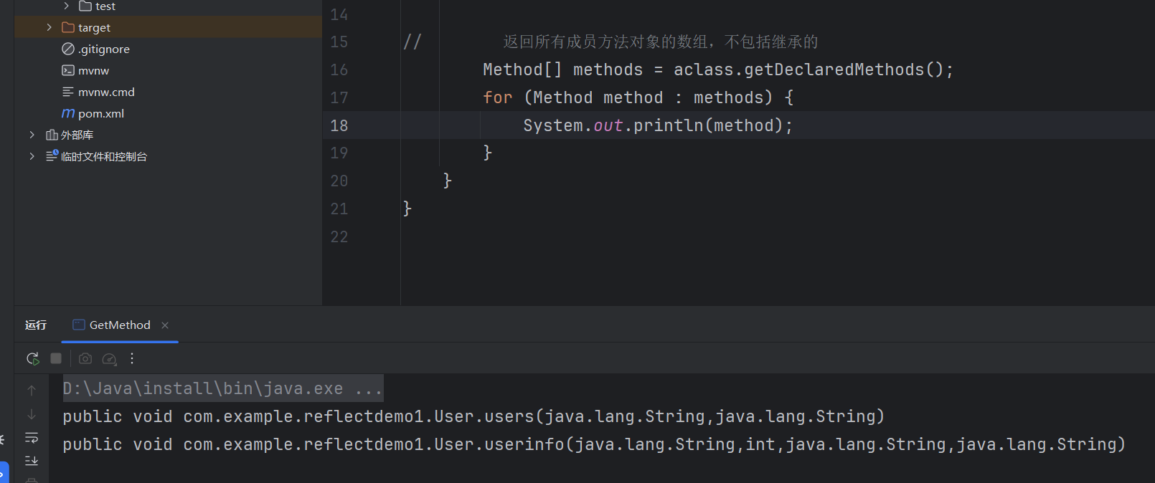Click the java.exe command line in console
Screen dimensions: 1155x483
pyautogui.click(x=223, y=388)
